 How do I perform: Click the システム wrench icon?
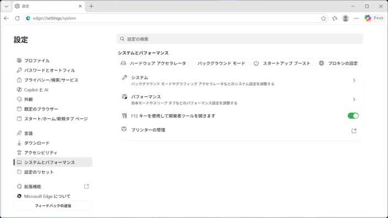click(124, 78)
